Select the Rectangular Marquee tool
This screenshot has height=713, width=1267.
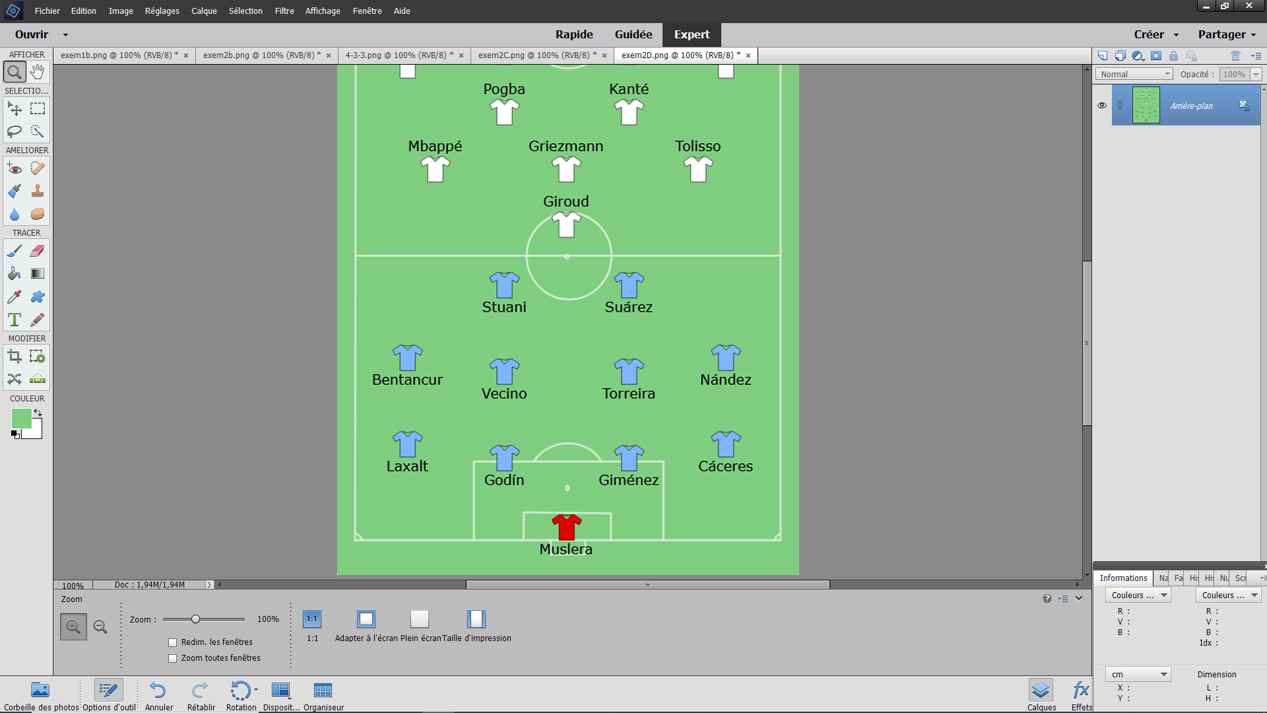[x=38, y=108]
